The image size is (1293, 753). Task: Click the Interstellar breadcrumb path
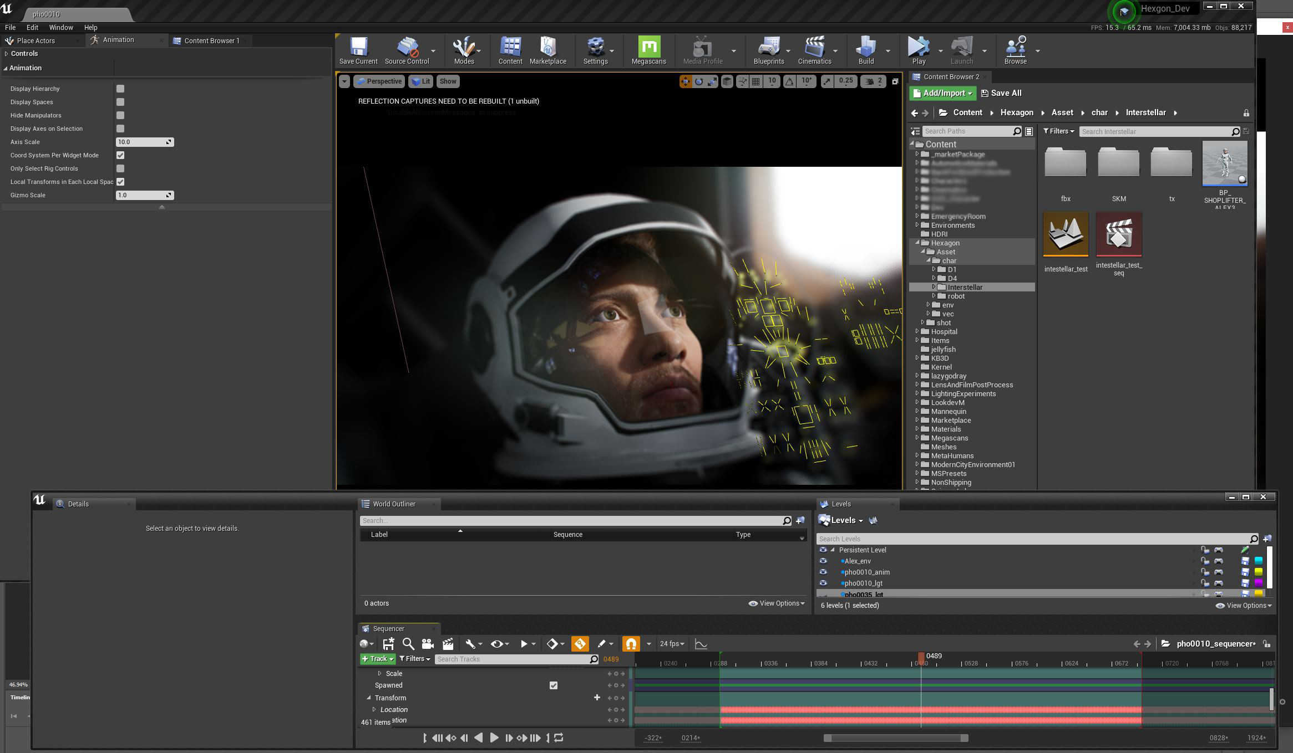(1145, 112)
